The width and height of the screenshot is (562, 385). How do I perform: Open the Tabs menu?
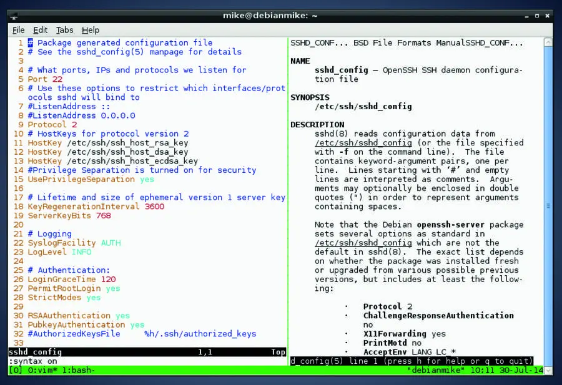(64, 30)
